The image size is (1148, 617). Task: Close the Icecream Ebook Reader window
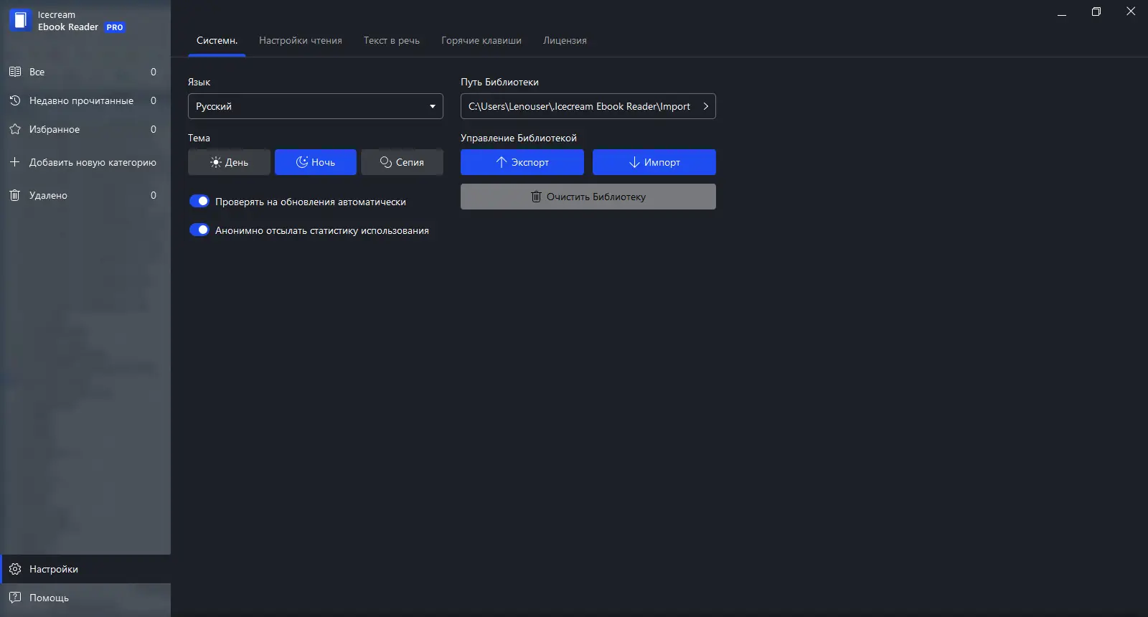point(1131,11)
